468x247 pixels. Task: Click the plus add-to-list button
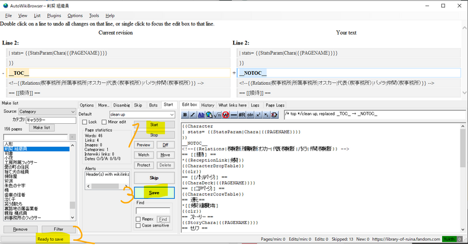click(73, 137)
